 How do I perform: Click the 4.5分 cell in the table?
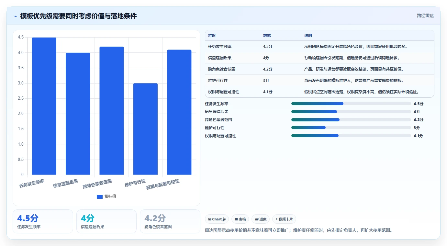268,47
